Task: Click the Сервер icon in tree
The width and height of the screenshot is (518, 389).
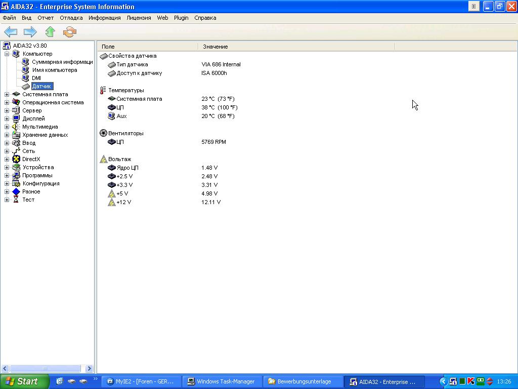Action: [16, 110]
